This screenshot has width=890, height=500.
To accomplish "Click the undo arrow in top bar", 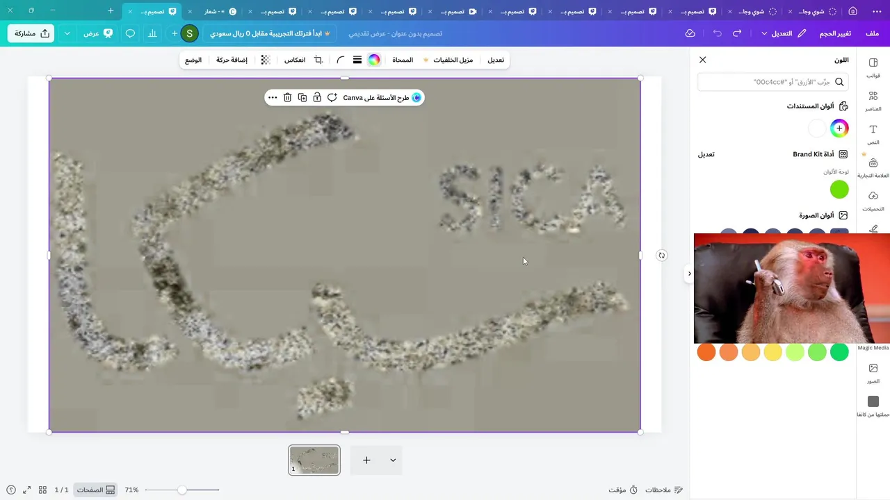I will point(717,33).
